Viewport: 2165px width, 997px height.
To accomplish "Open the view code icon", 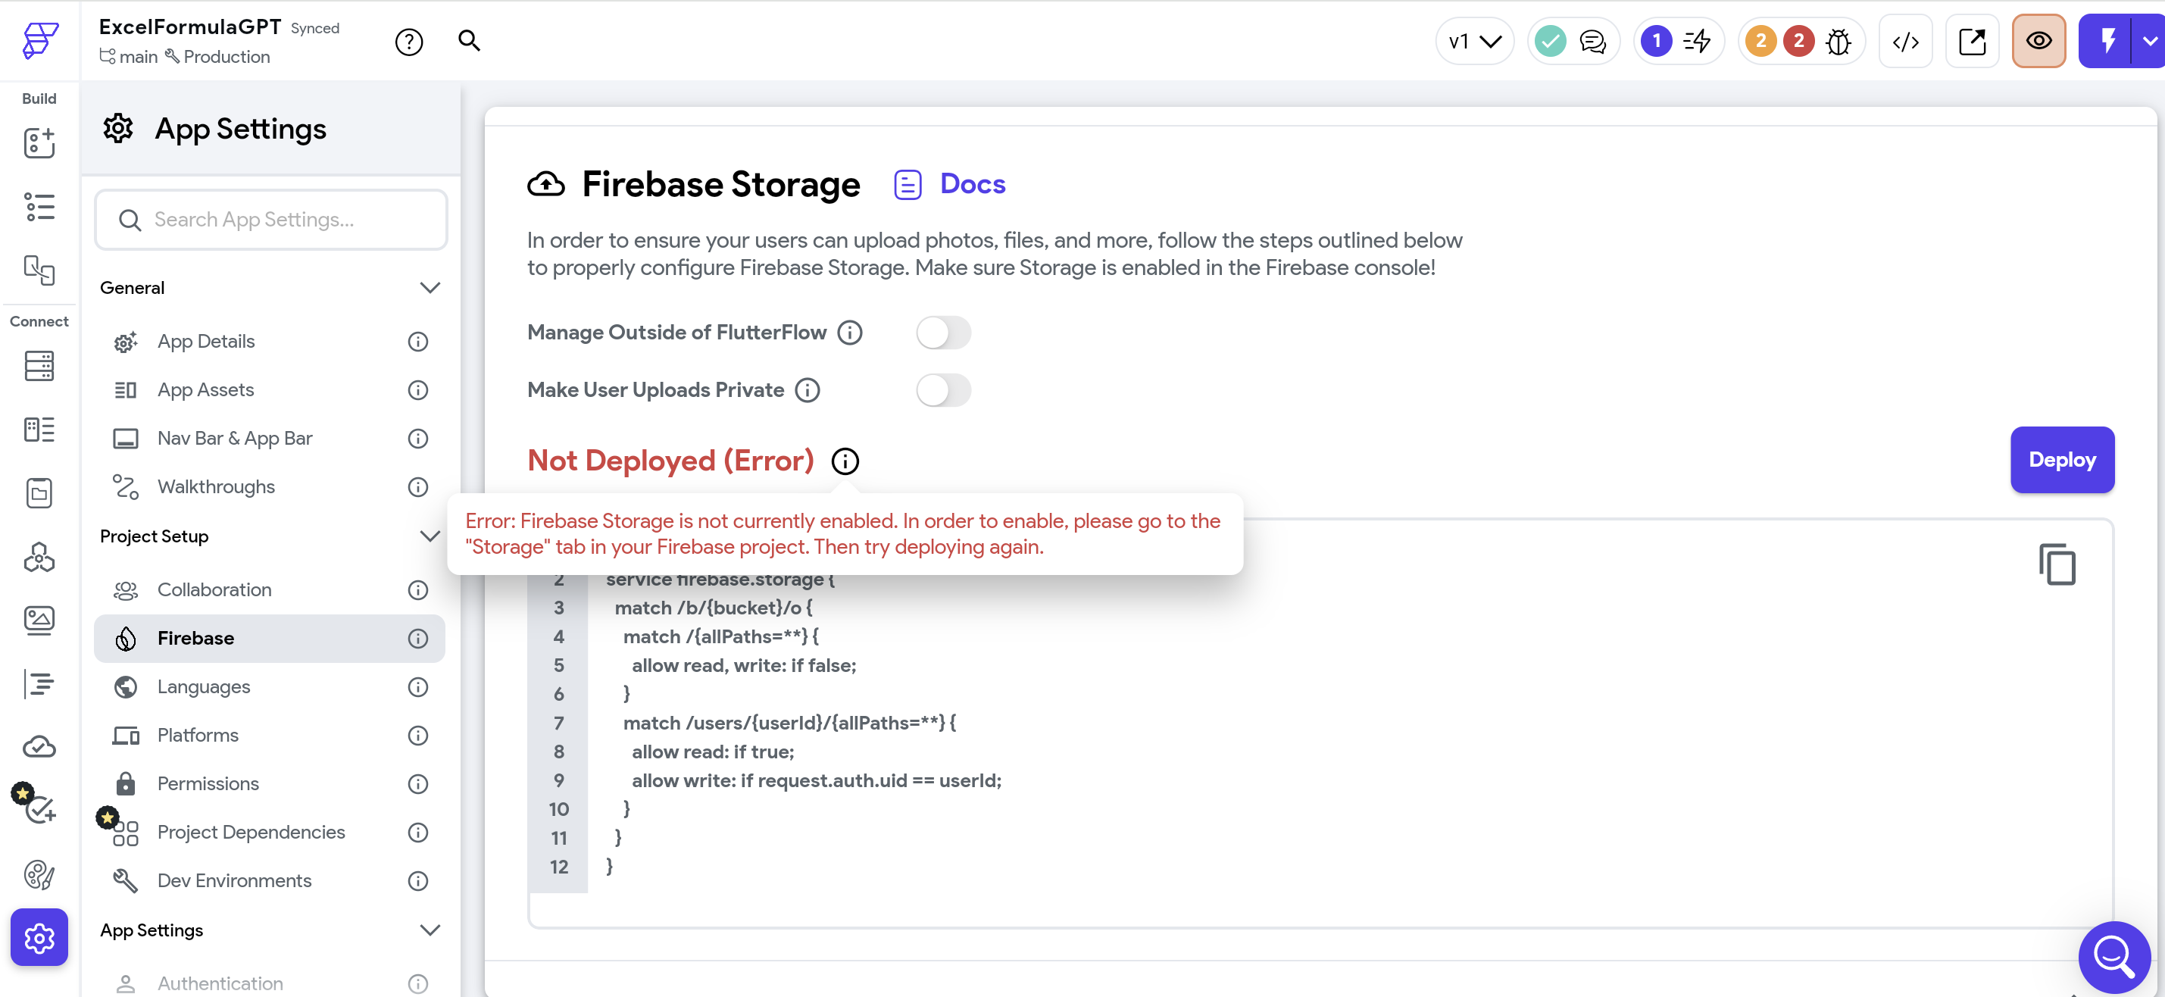I will click(1905, 41).
